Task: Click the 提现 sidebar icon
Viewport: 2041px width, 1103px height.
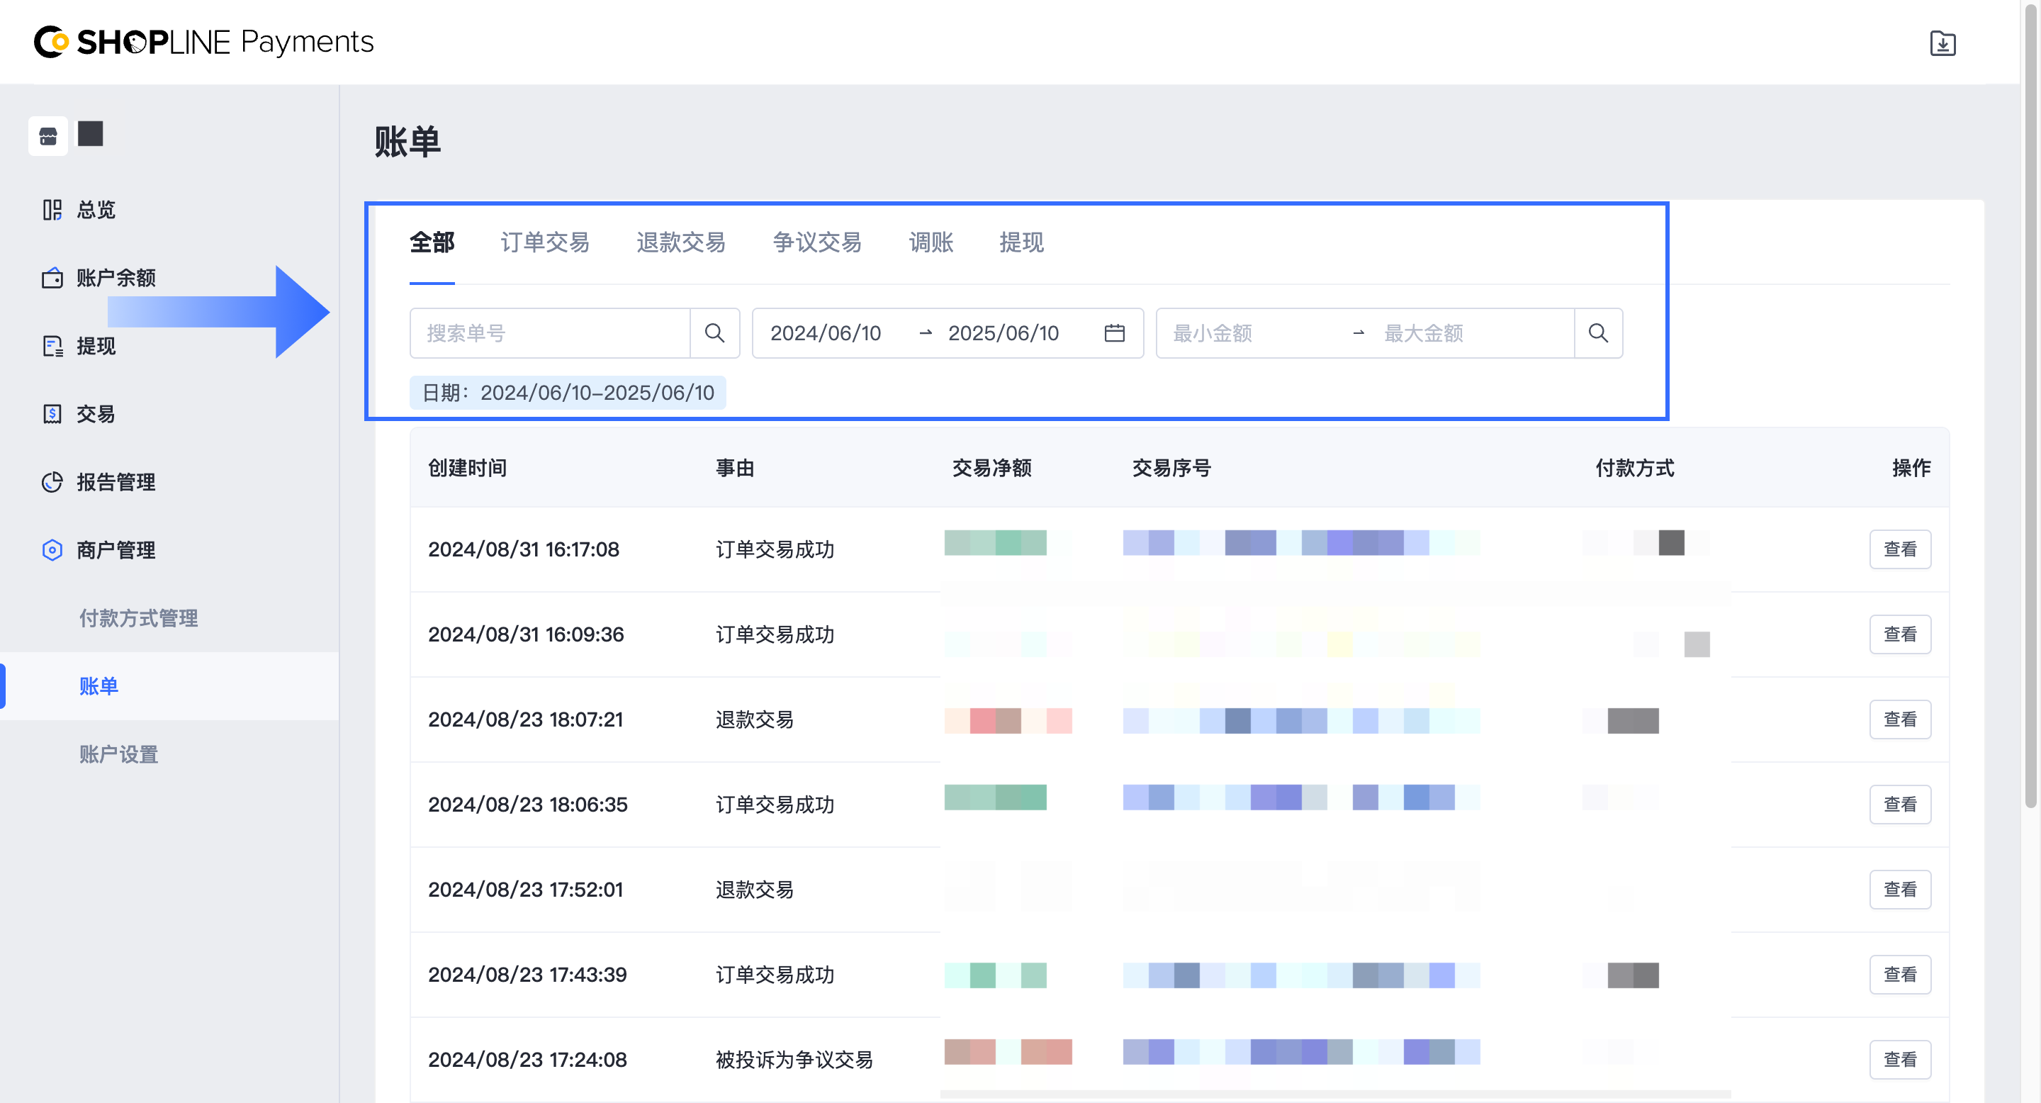Action: point(52,345)
